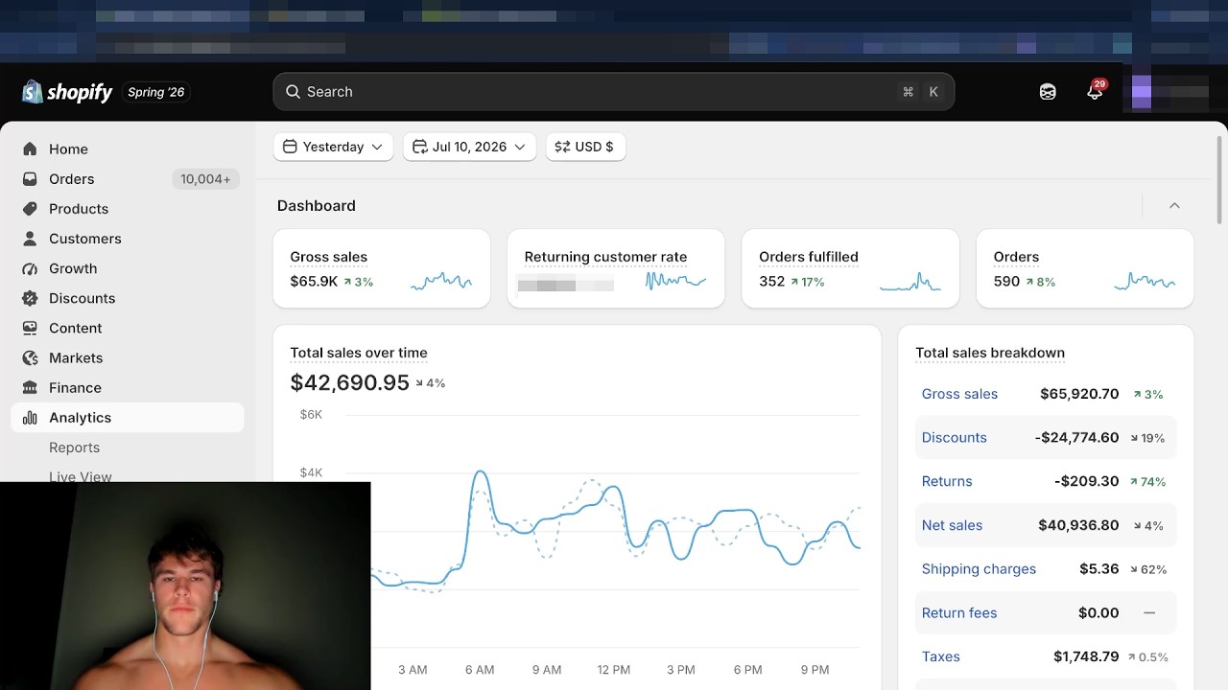Click the Return fees link
Viewport: 1228px width, 690px height.
pyautogui.click(x=959, y=613)
